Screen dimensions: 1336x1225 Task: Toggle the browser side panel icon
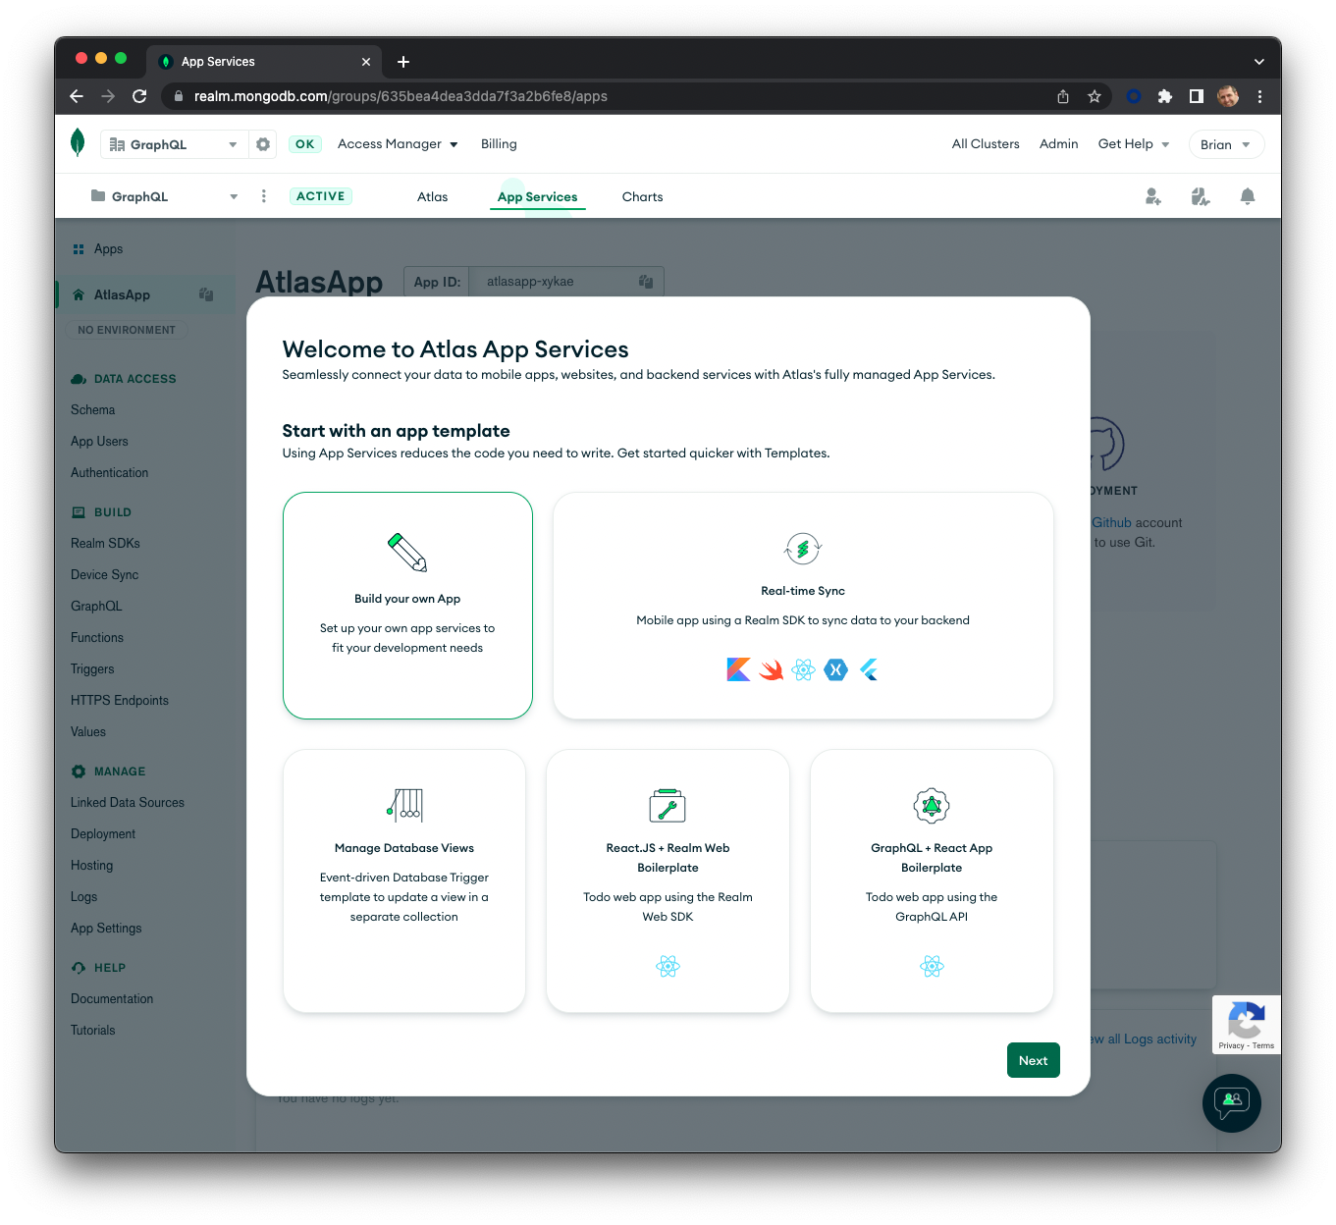[1197, 96]
